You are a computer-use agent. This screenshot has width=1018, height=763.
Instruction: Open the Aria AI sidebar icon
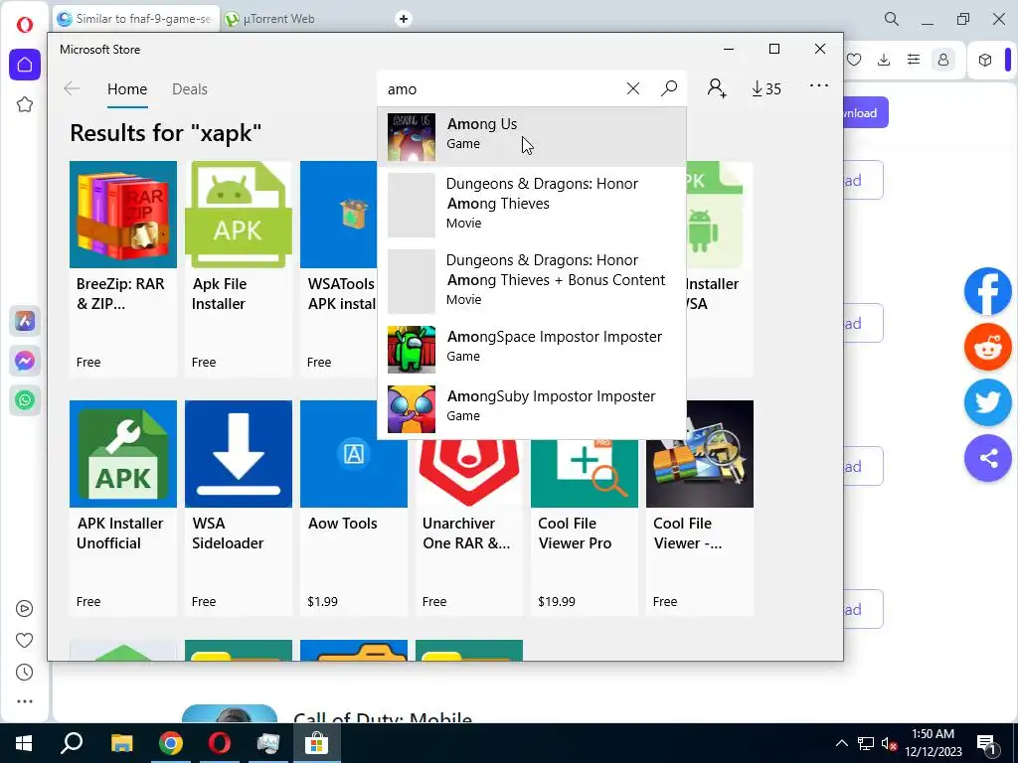click(25, 321)
